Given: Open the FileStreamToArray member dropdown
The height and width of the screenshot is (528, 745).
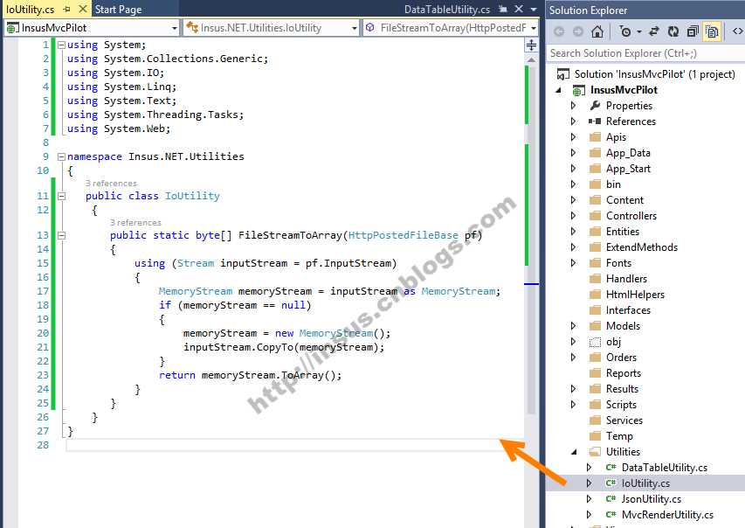Looking at the screenshot, I should pos(534,28).
